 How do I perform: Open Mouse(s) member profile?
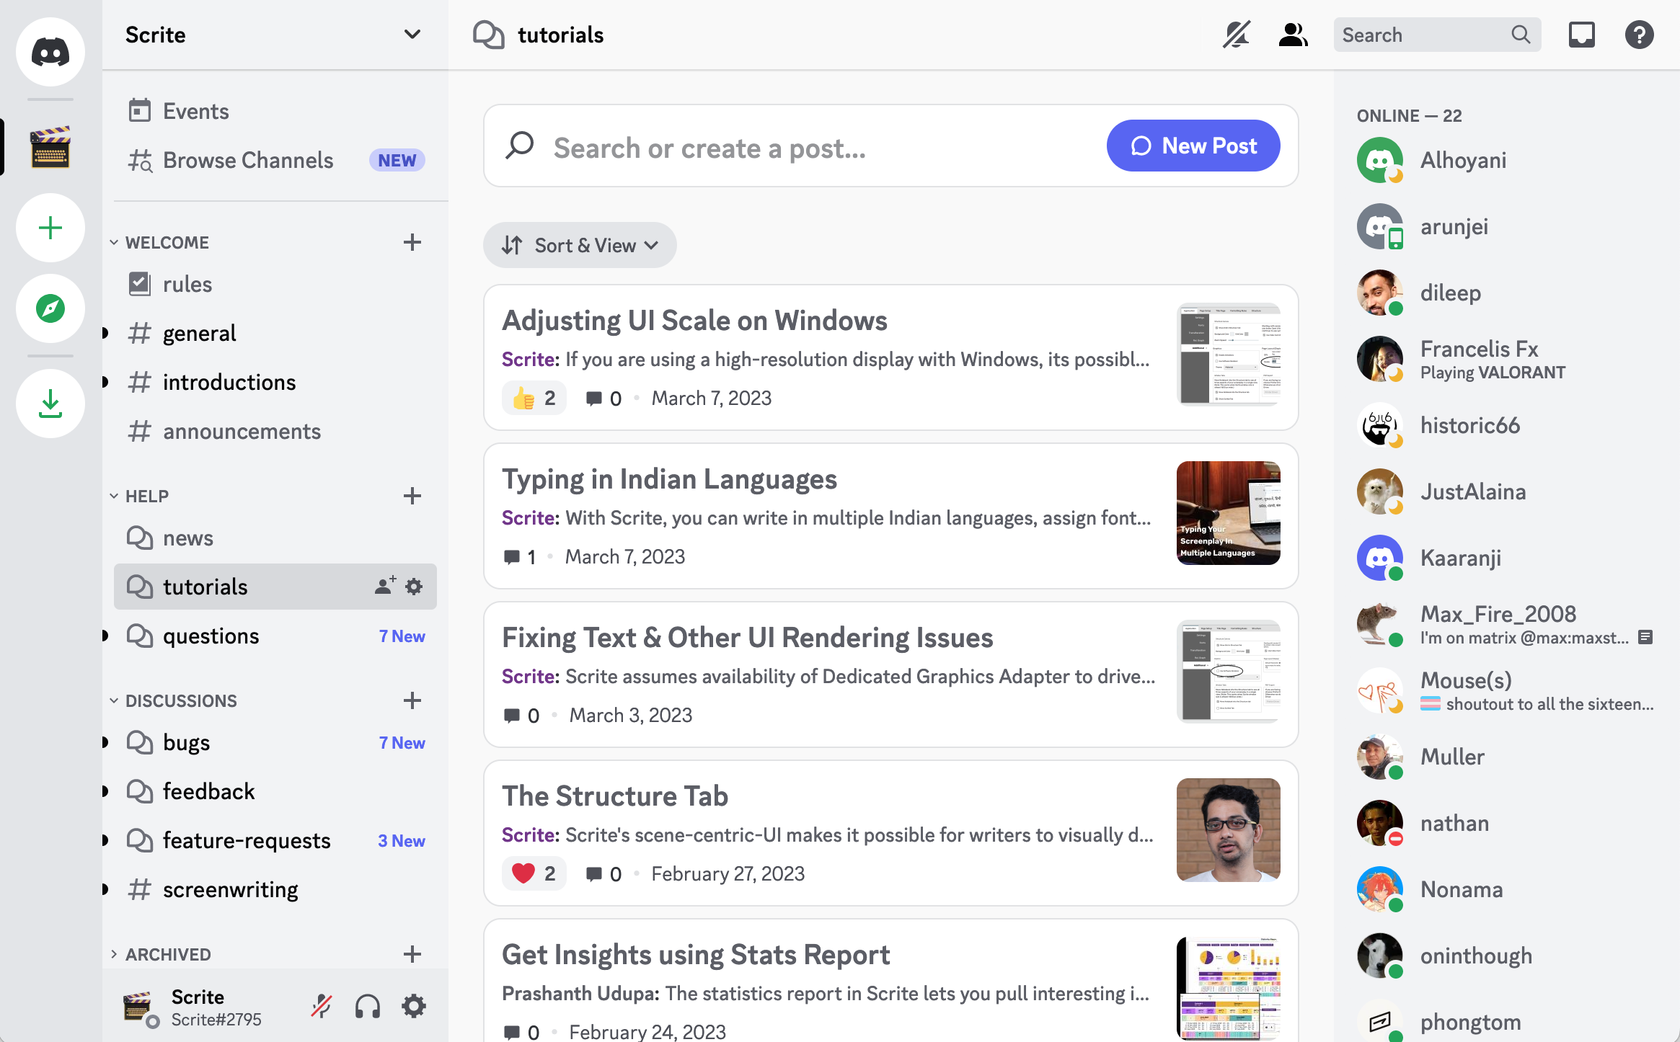click(1507, 690)
